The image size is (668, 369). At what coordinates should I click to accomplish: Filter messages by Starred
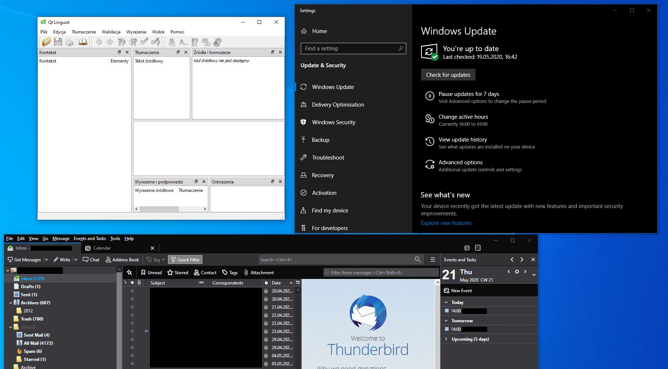point(178,273)
